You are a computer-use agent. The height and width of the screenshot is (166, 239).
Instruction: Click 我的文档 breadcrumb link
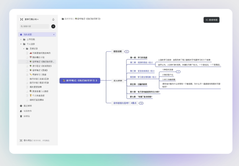(69, 19)
